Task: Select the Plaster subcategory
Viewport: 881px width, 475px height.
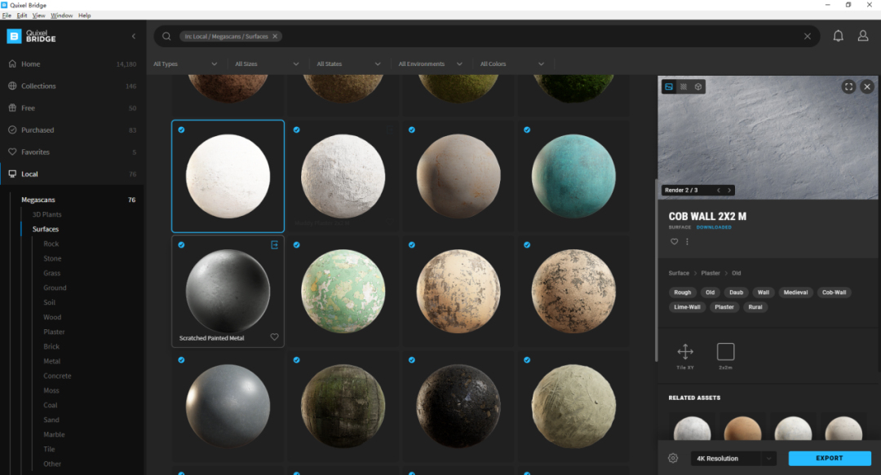Action: [x=54, y=332]
